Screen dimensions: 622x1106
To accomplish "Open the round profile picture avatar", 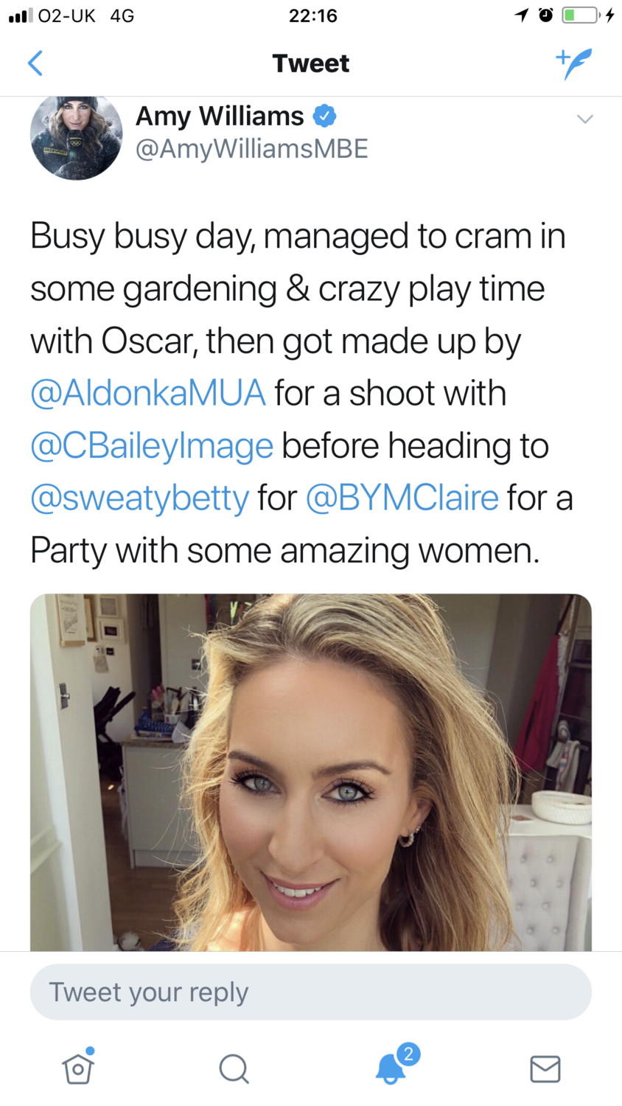I will 76,137.
